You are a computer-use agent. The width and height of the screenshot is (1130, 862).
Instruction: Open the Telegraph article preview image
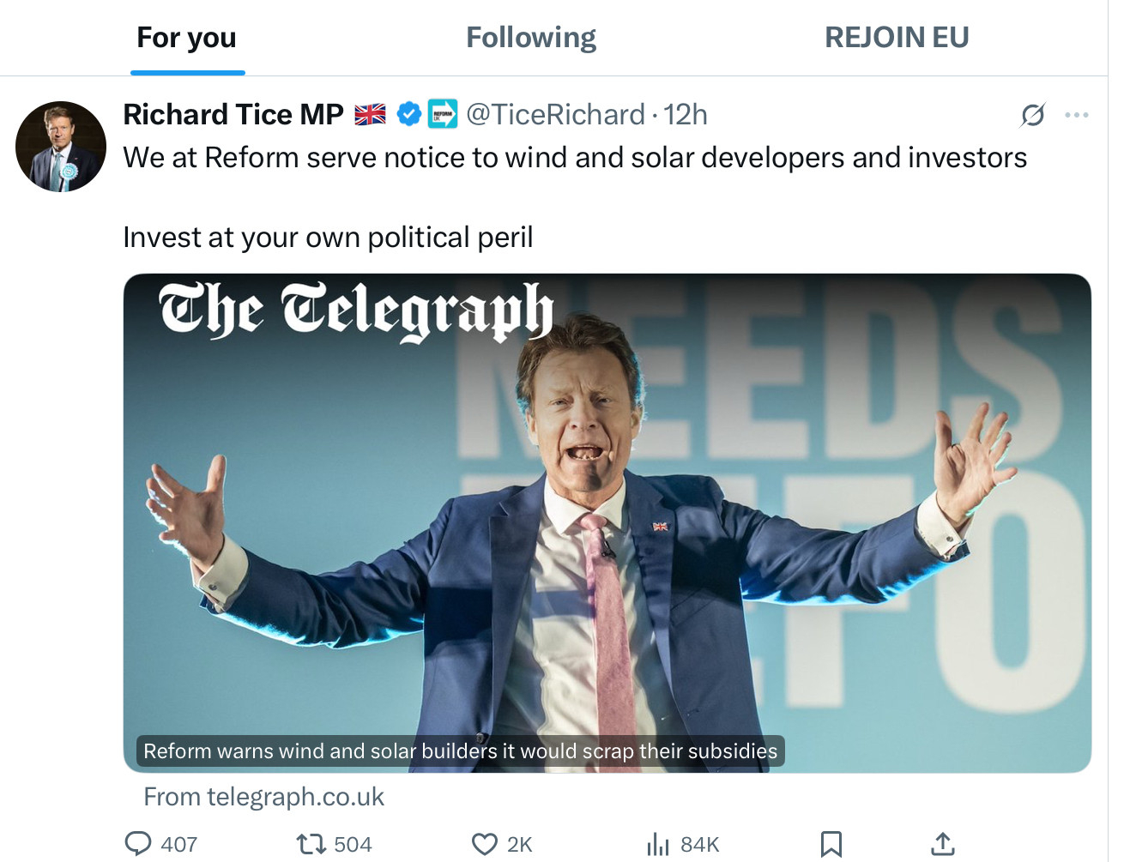point(607,515)
